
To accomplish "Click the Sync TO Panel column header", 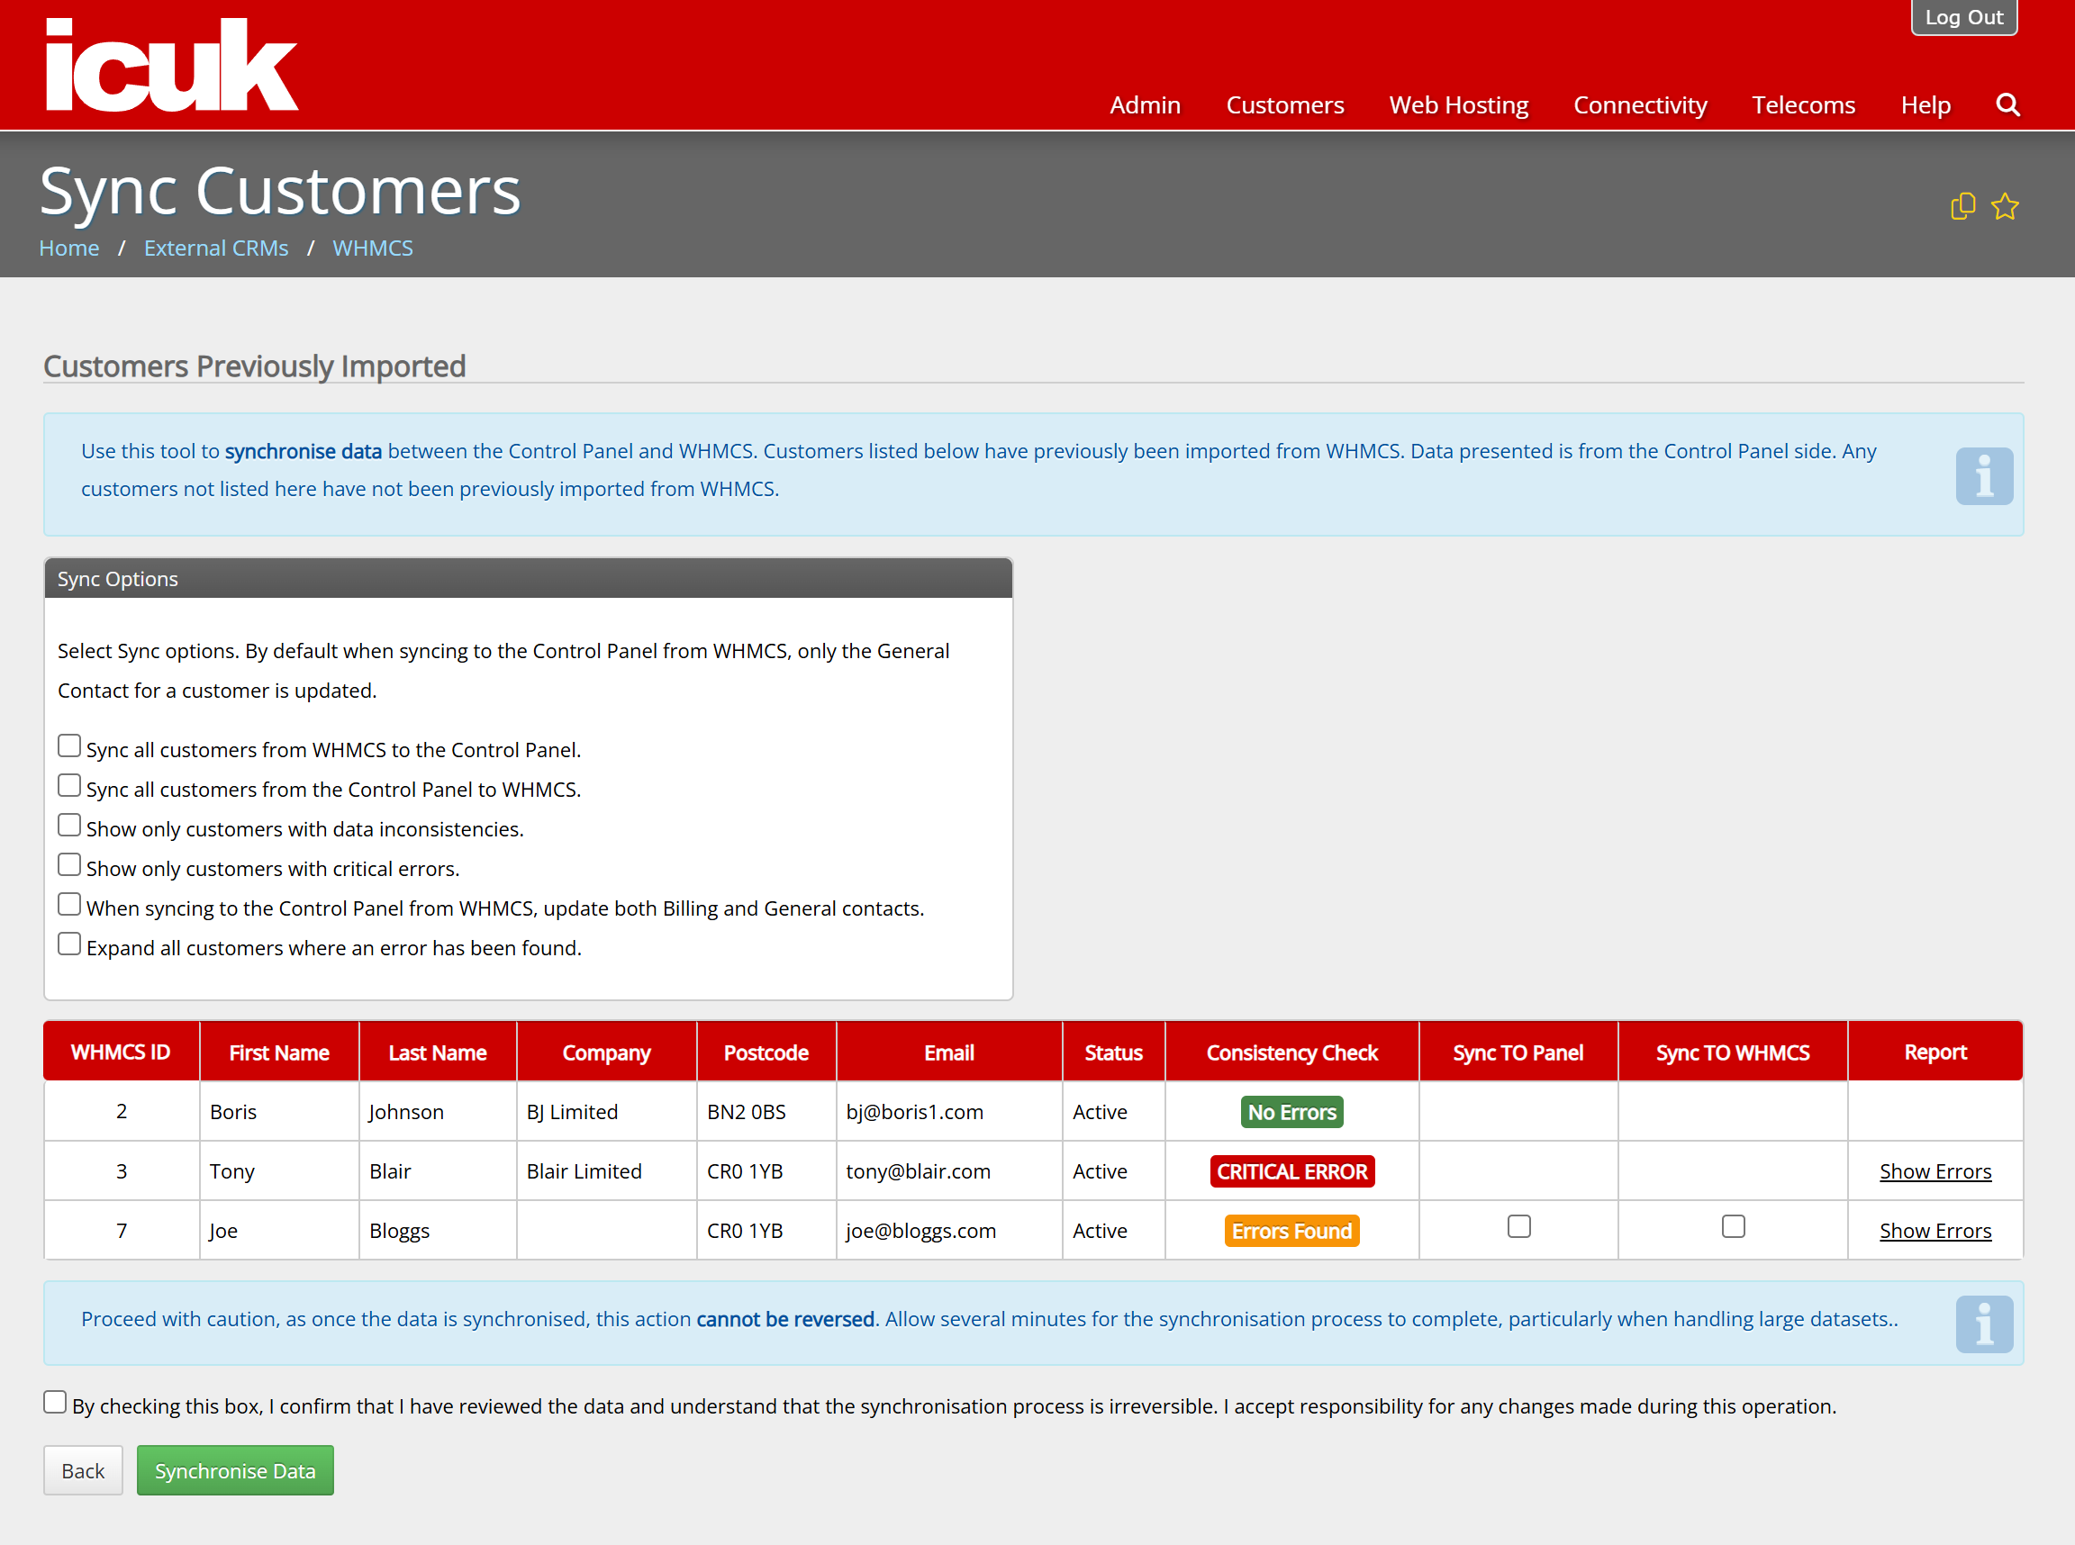I will tap(1518, 1053).
